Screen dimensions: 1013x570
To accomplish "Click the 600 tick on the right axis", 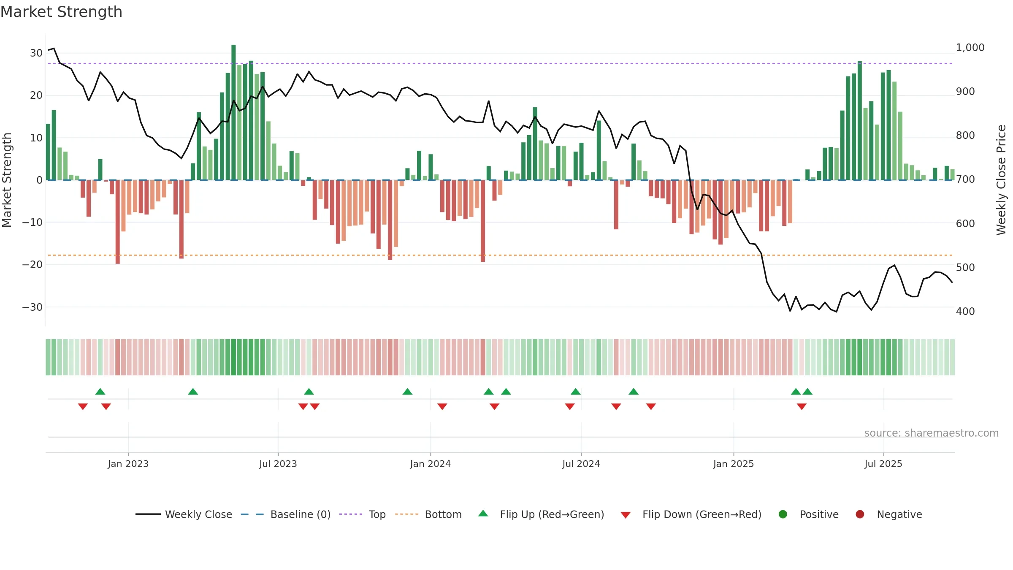I will click(965, 223).
